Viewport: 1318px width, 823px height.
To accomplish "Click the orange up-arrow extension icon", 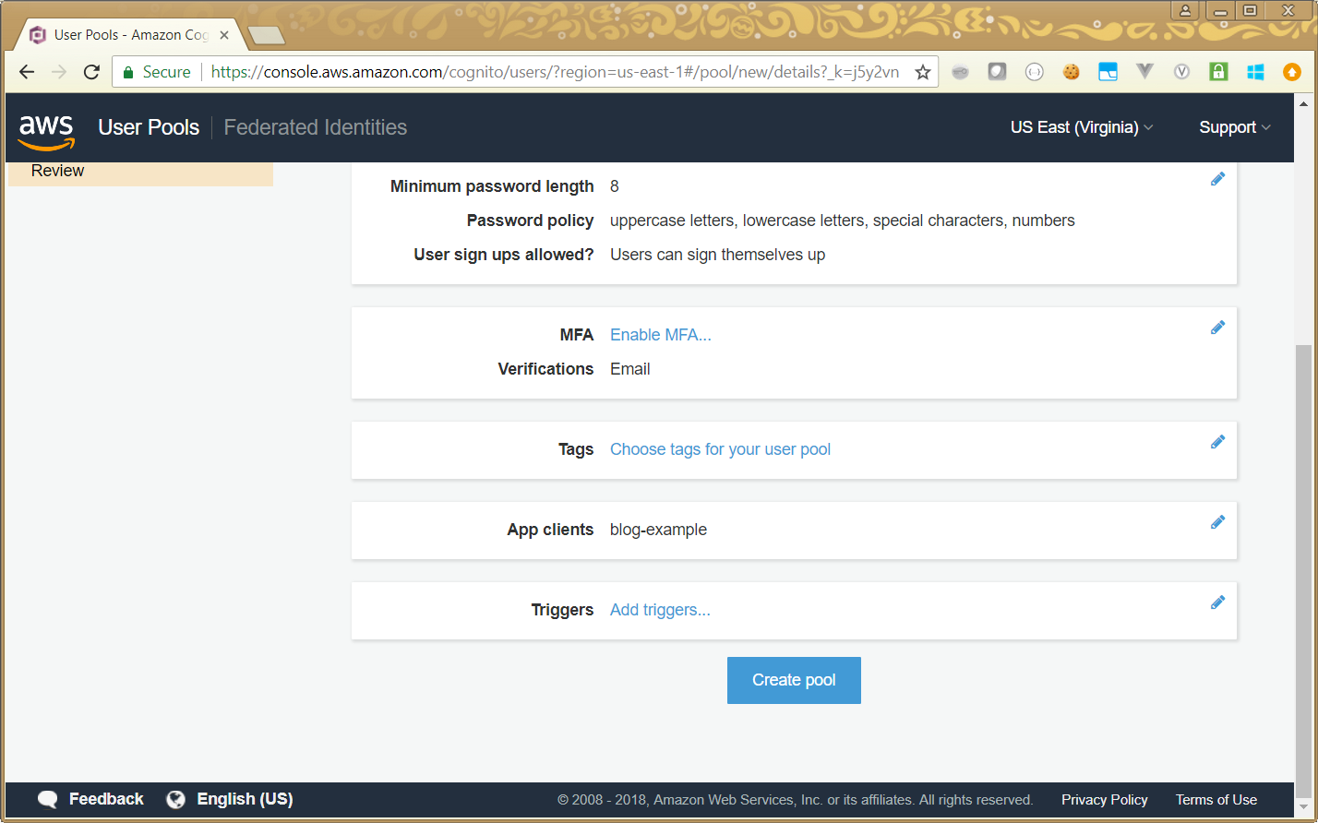I will coord(1292,72).
